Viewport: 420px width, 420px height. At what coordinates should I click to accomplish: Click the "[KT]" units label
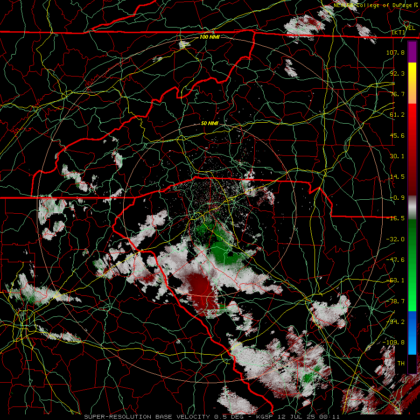tap(399, 33)
